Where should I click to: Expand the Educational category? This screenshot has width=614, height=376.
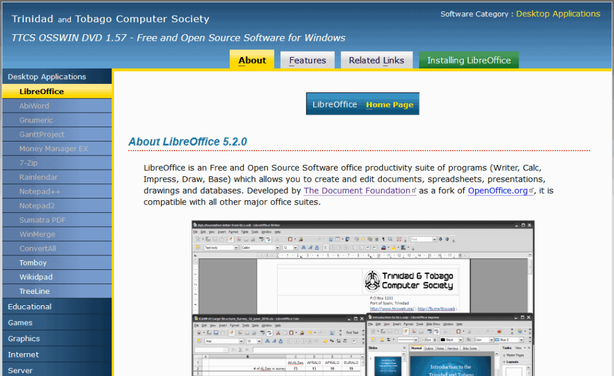(x=57, y=306)
